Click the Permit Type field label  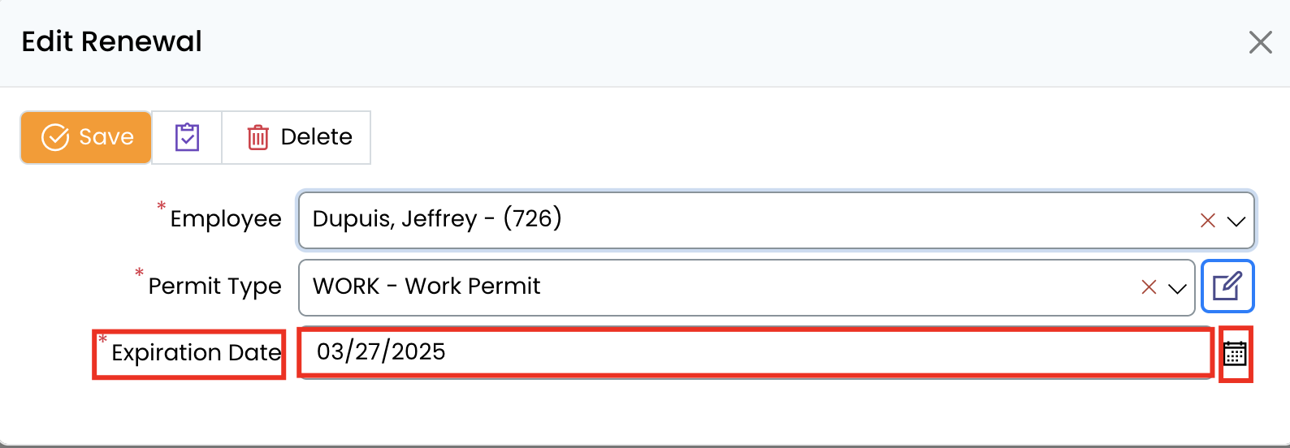pyautogui.click(x=214, y=286)
